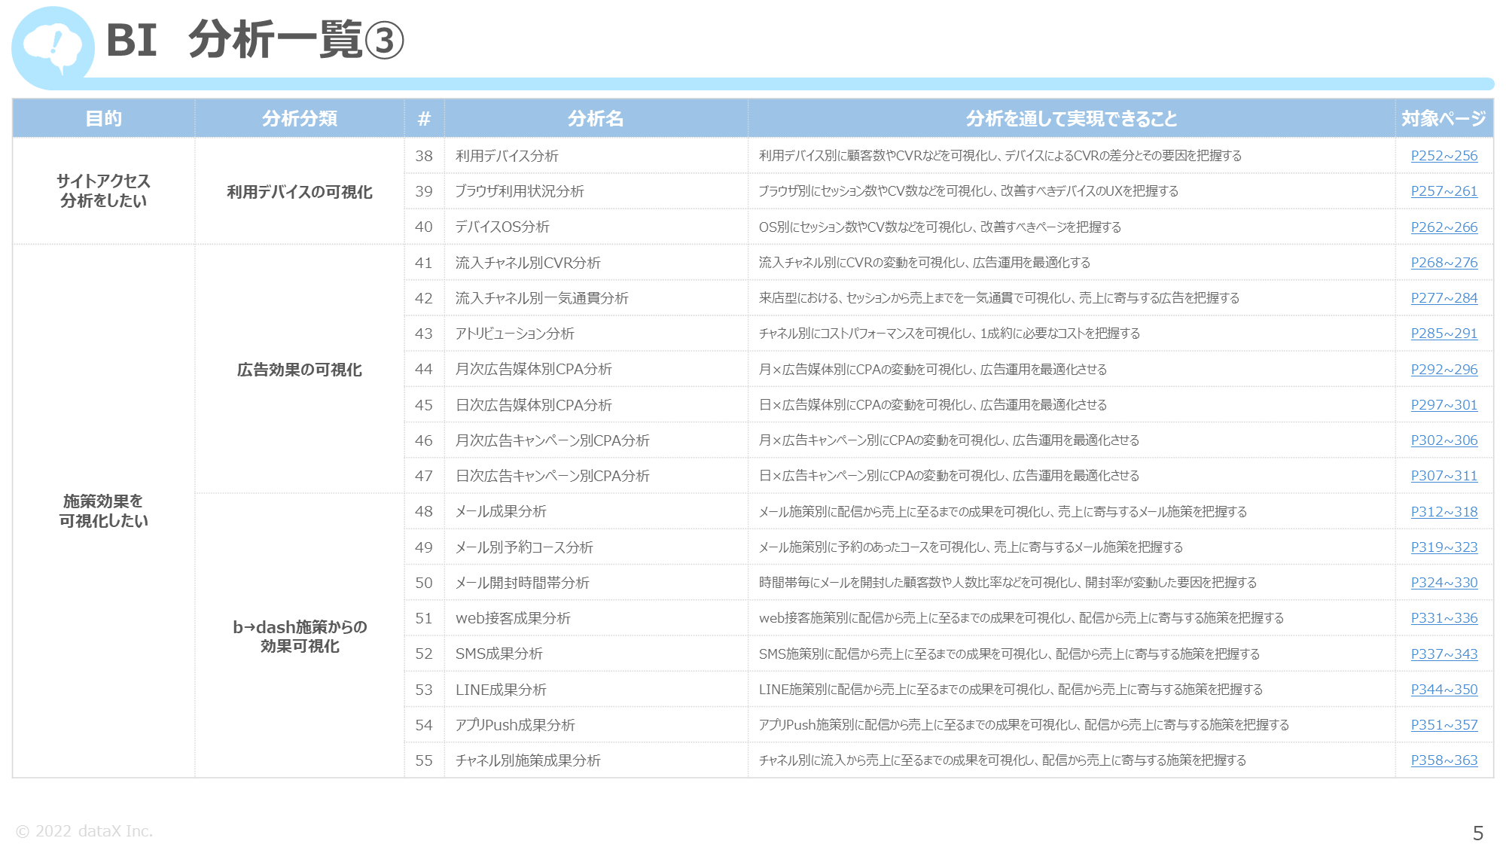Open page link P344~350
The image size is (1506, 847).
pos(1444,690)
